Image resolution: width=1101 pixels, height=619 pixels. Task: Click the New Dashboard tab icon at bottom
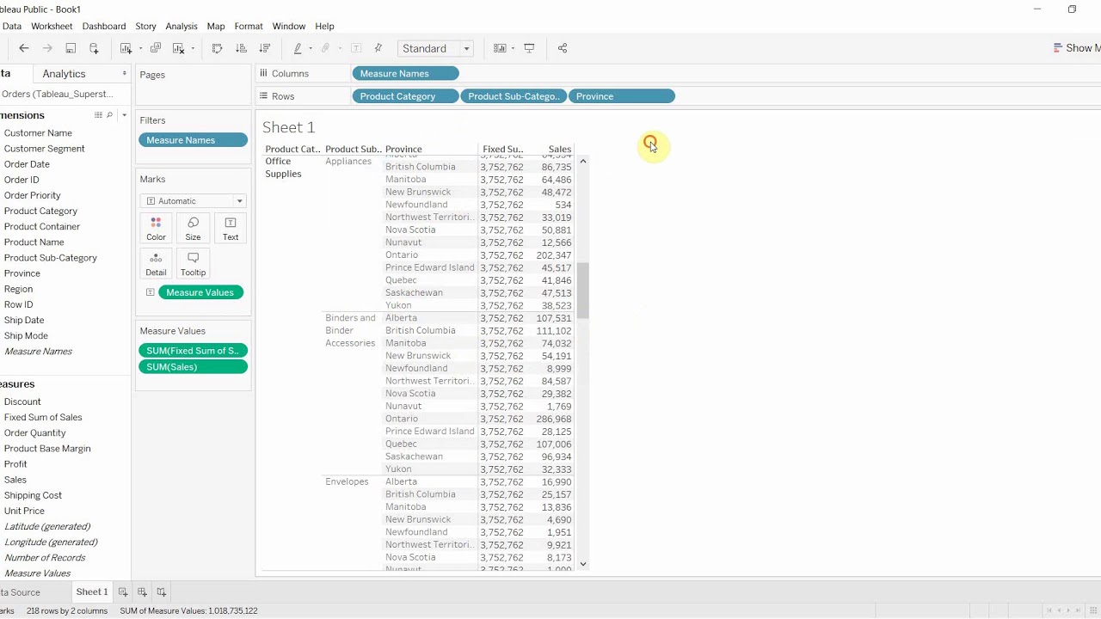[x=142, y=591]
